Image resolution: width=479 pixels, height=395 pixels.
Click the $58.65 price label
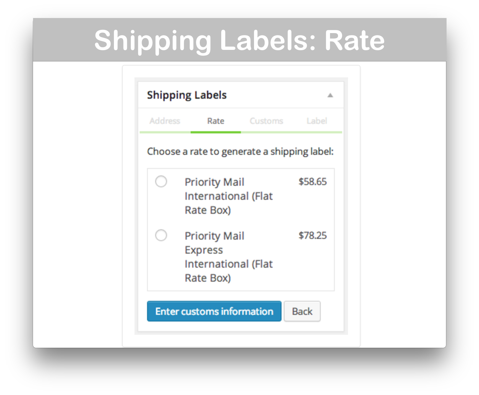313,182
